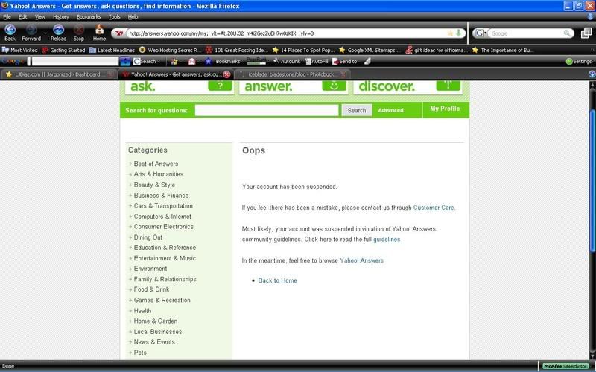Open The Importance of Bu... bookmark

(x=503, y=50)
